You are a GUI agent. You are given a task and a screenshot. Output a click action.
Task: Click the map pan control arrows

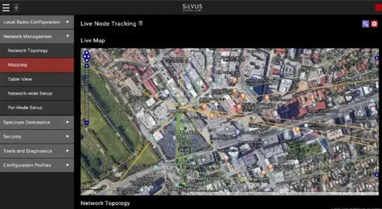click(87, 57)
